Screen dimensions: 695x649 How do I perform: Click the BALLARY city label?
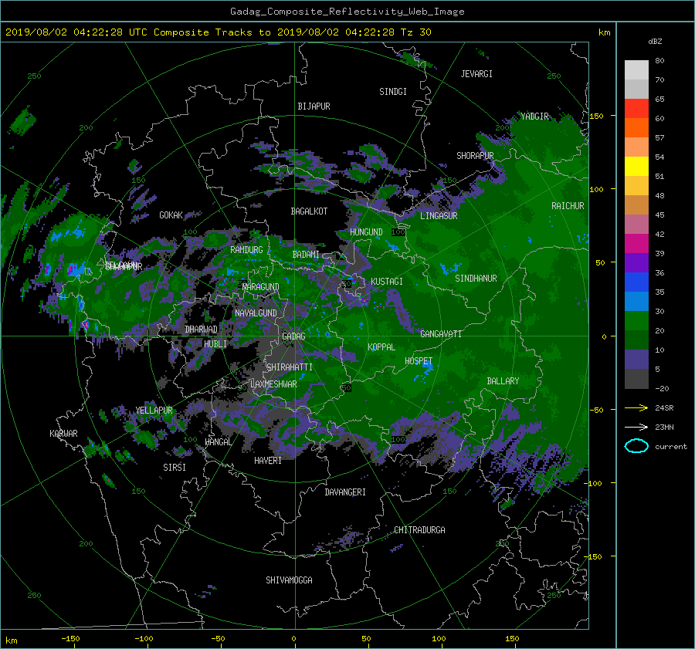tap(503, 381)
